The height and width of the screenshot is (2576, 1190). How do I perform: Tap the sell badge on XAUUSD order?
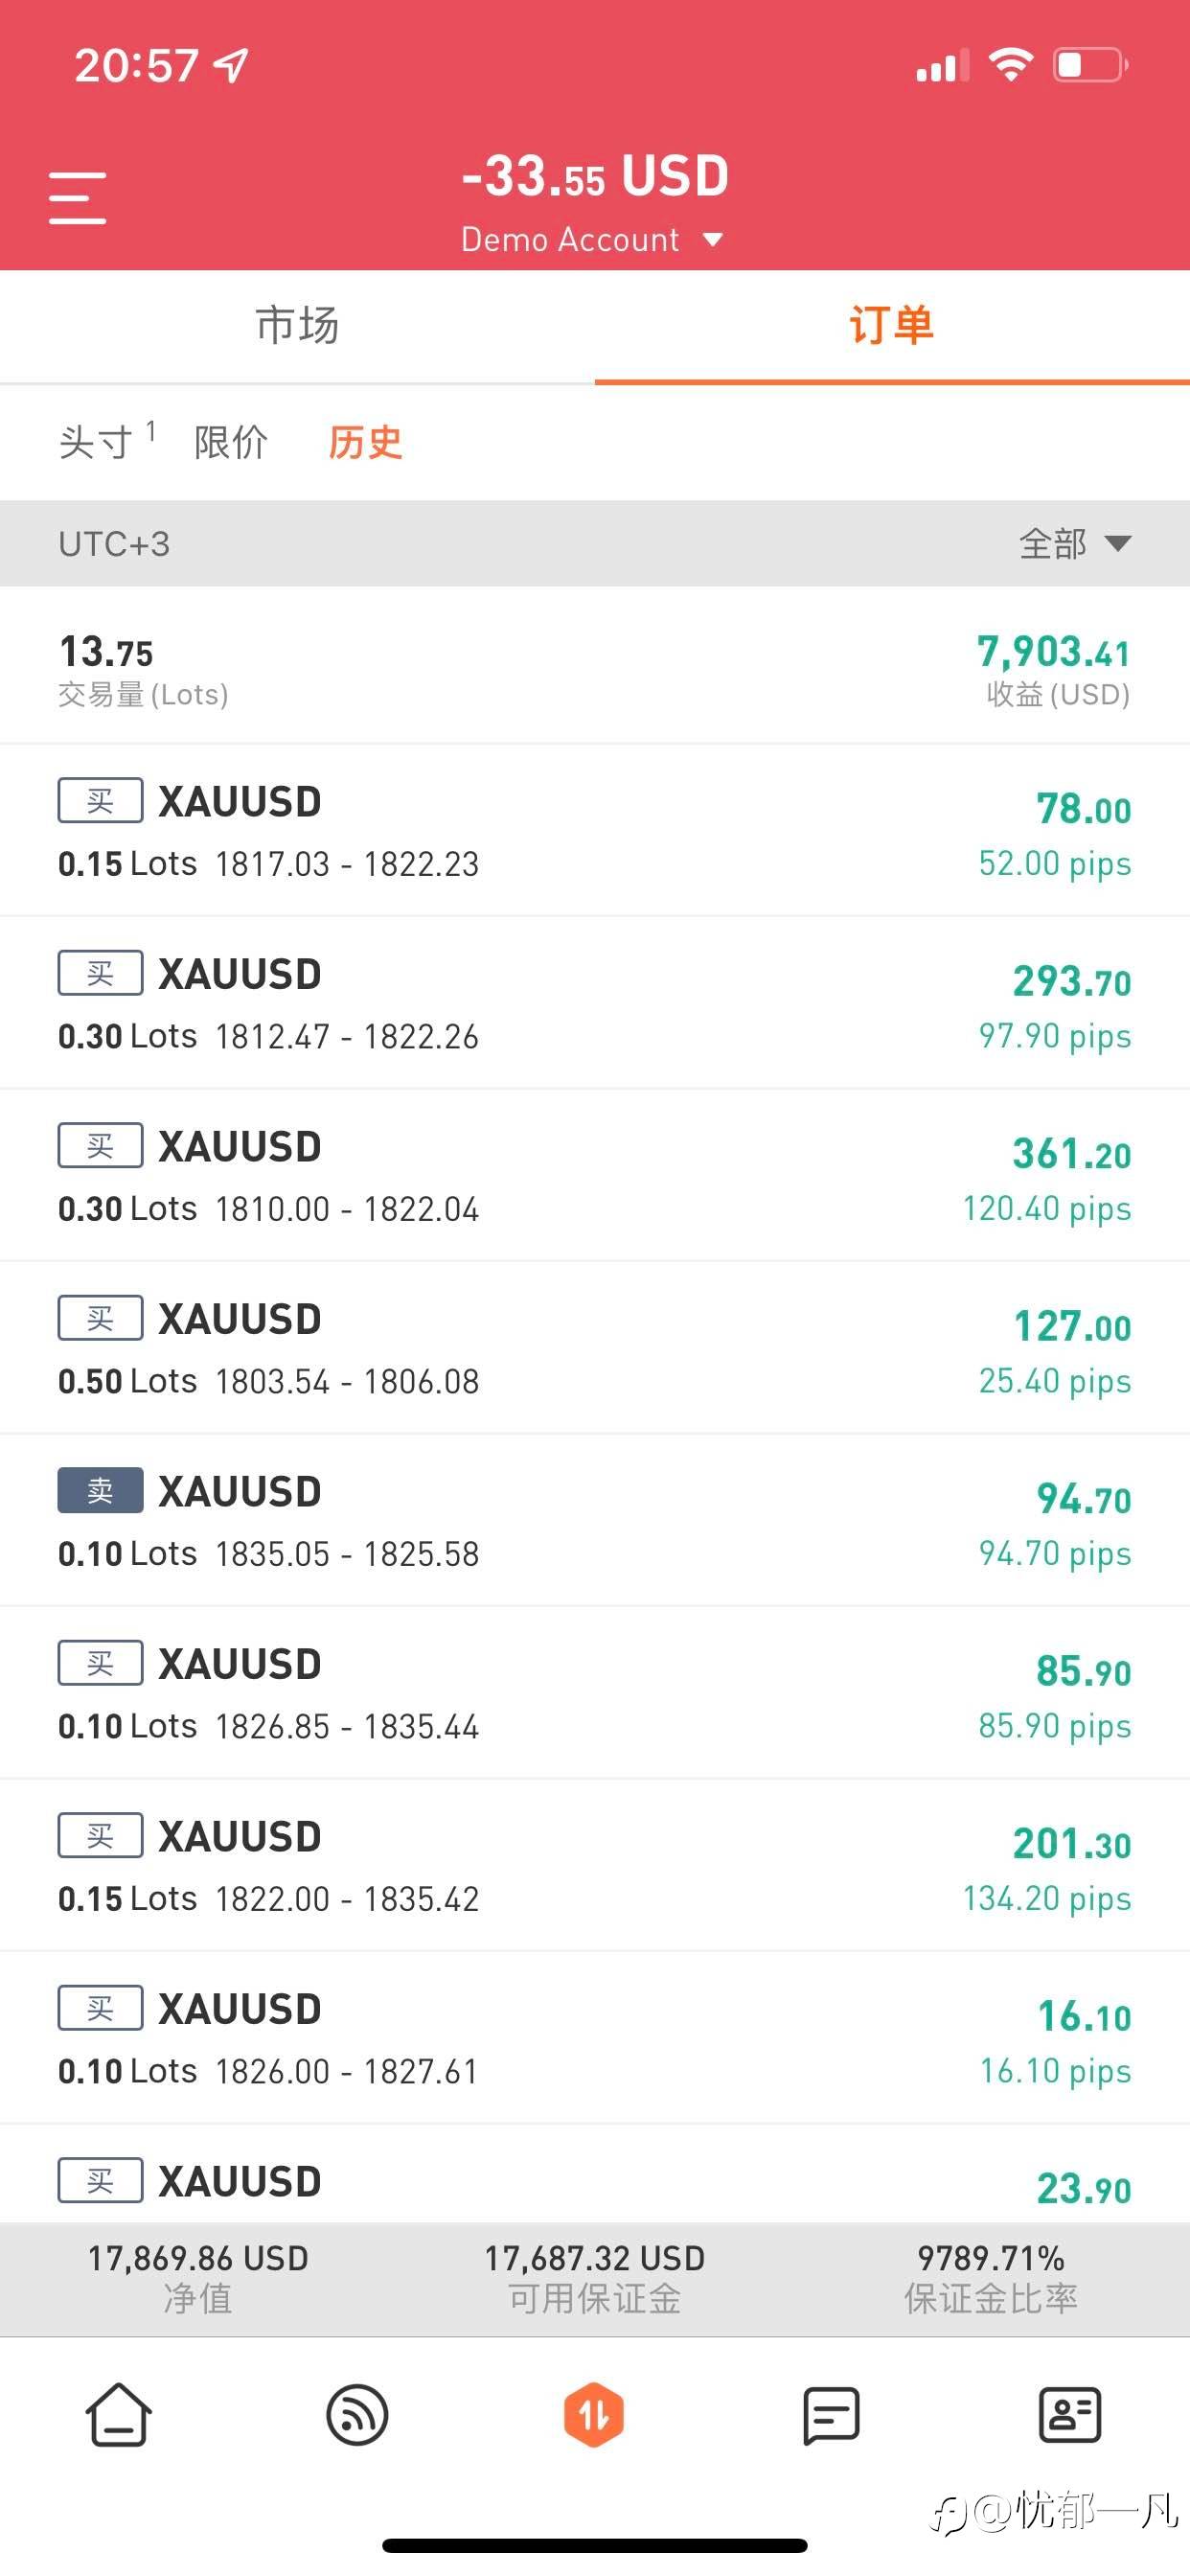(x=100, y=1491)
